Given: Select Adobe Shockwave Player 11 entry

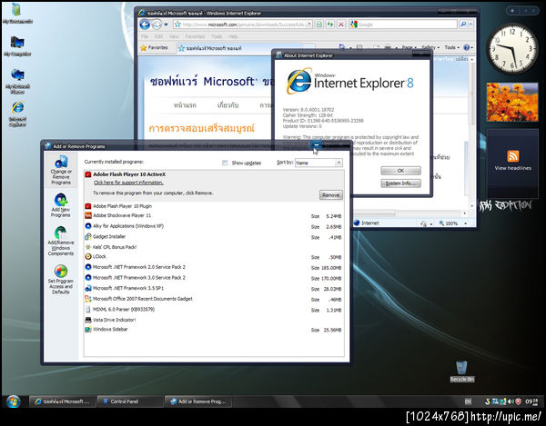Looking at the screenshot, I should [214, 216].
